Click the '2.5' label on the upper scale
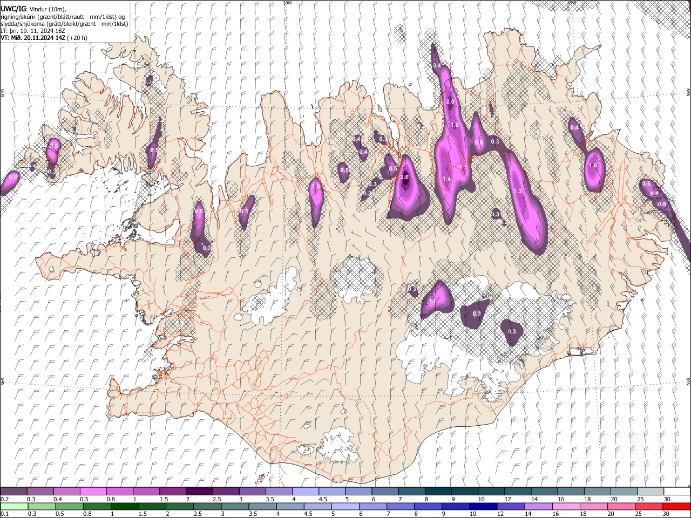This screenshot has height=518, width=691. click(216, 499)
